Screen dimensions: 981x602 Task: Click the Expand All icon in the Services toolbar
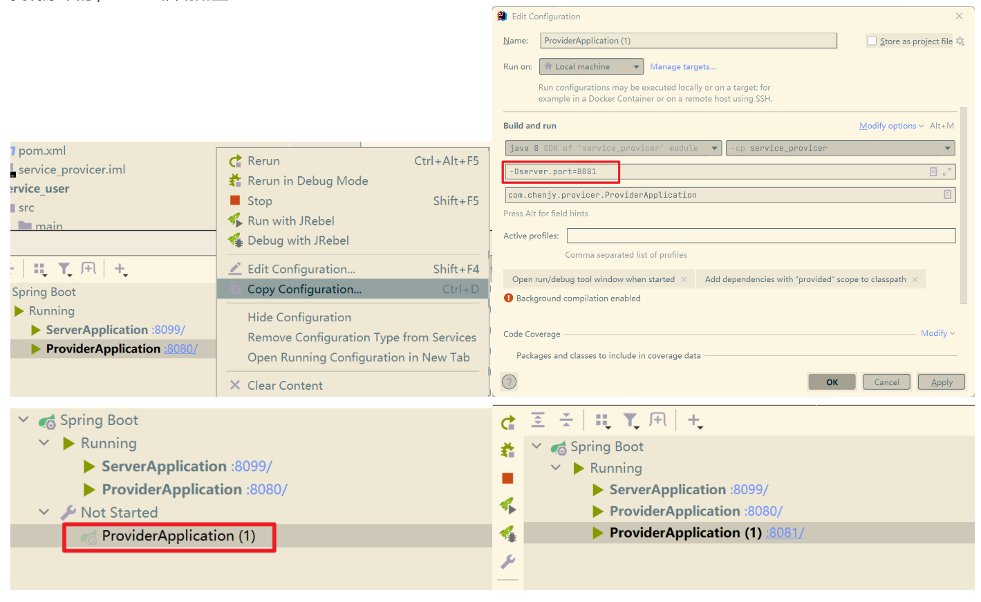[x=538, y=420]
